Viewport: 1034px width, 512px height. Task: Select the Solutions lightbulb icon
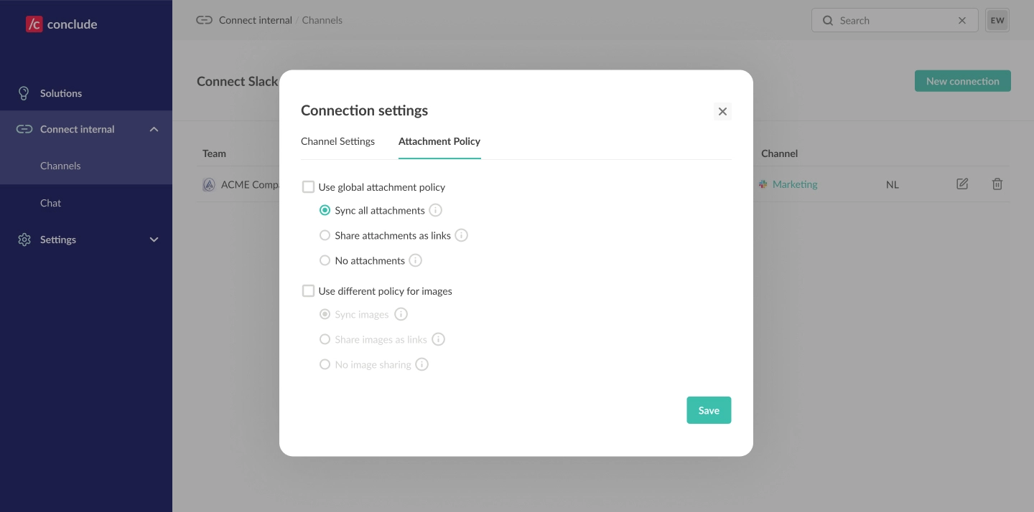[x=24, y=93]
